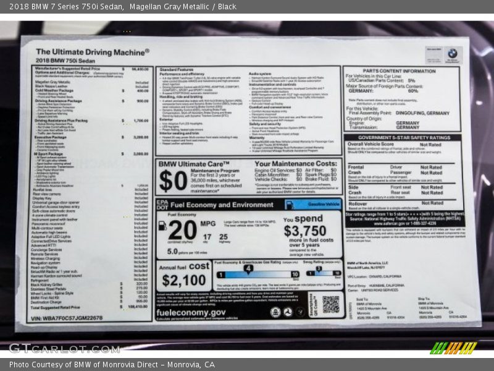Click the '$3,750' fuel cost figure
This screenshot has width=494, height=371.
click(x=305, y=231)
